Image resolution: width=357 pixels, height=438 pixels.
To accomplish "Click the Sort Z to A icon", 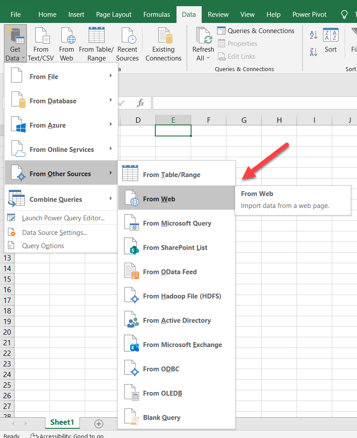I will tap(314, 52).
